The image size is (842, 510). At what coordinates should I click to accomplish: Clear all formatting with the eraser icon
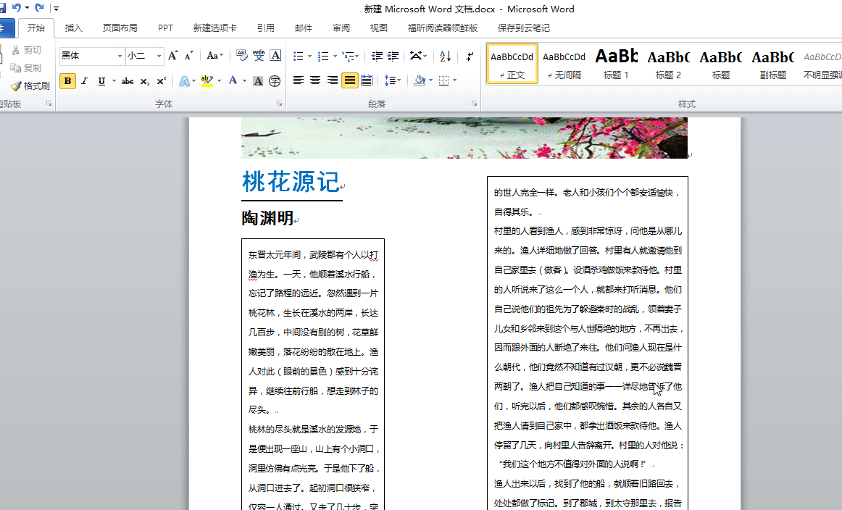click(240, 54)
